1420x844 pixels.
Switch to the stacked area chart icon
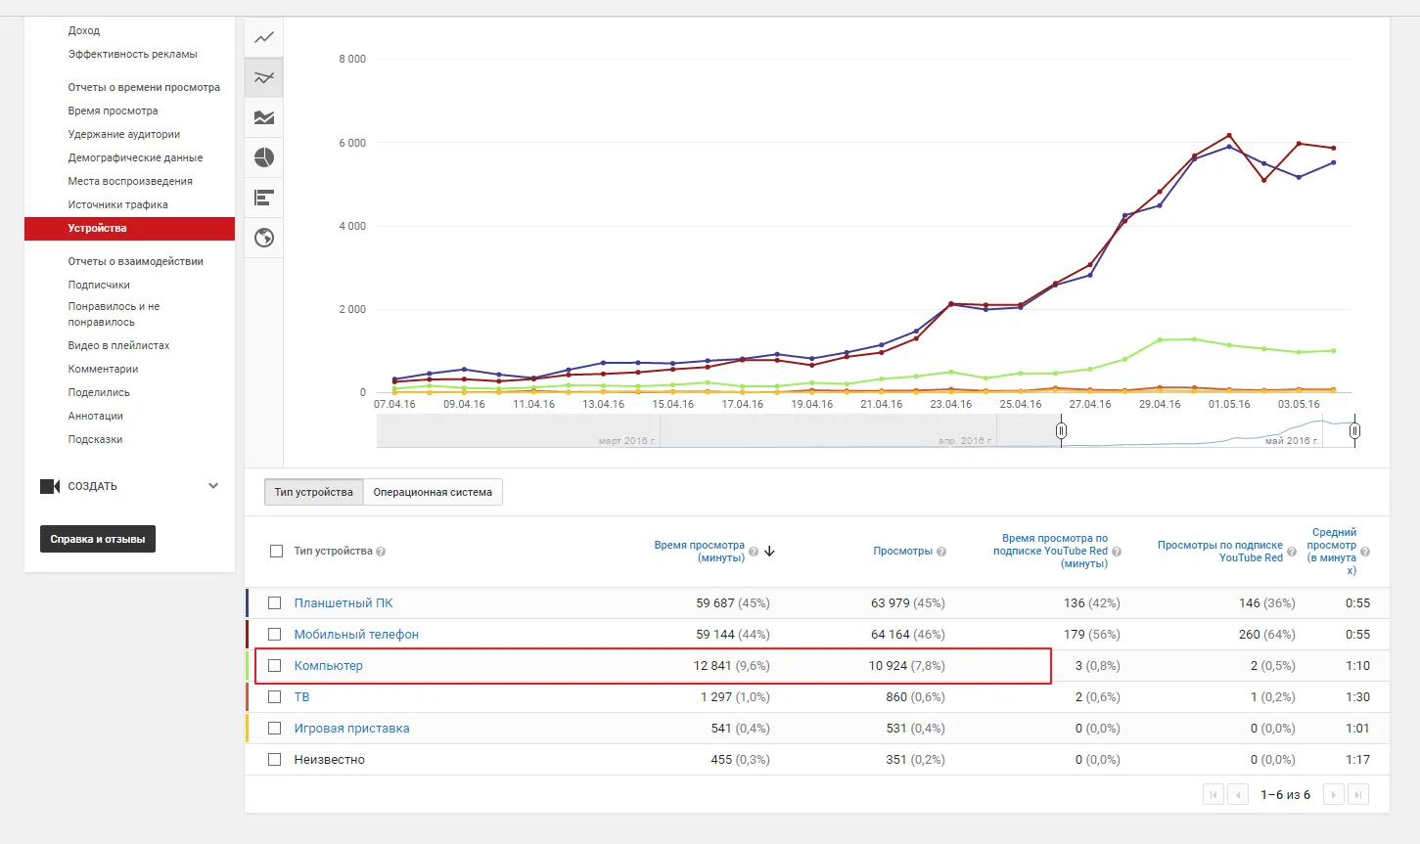click(x=264, y=118)
